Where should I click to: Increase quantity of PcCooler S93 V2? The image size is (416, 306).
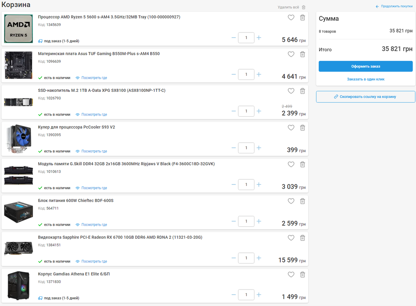click(x=259, y=148)
